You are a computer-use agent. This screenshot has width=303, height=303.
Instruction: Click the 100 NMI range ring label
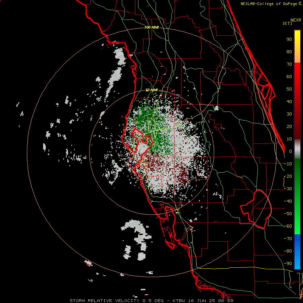151,27
